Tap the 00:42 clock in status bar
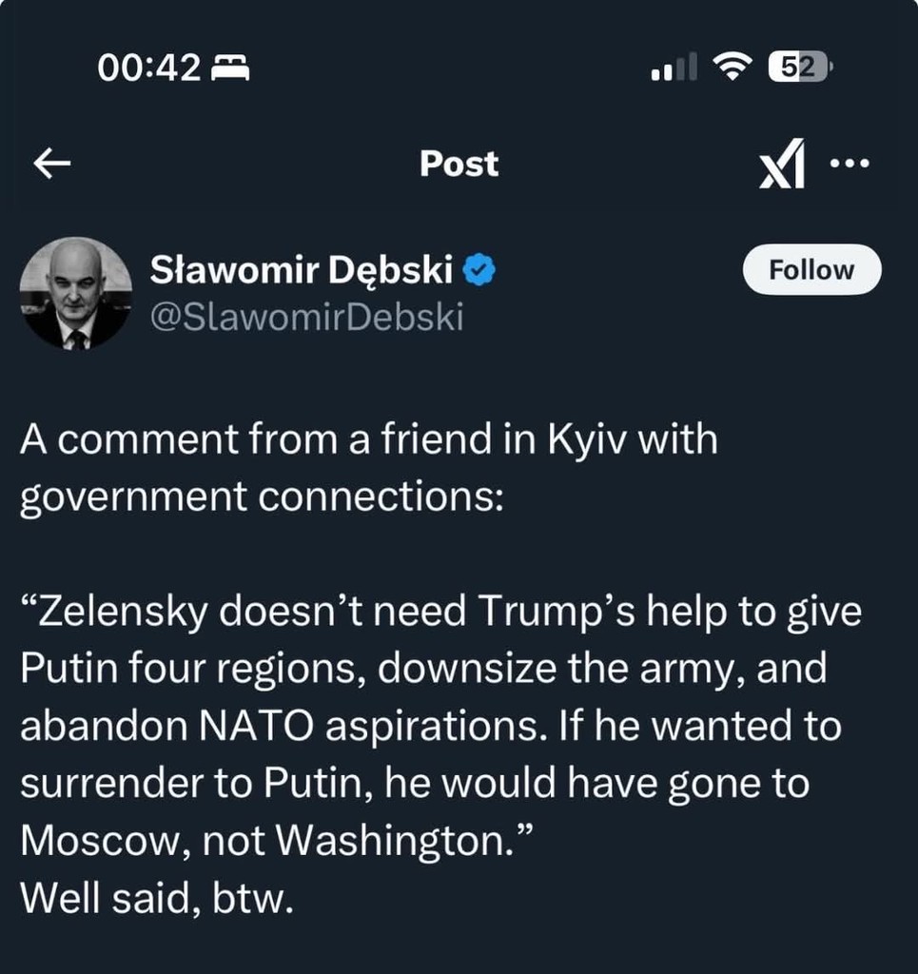The image size is (918, 974). 149,68
